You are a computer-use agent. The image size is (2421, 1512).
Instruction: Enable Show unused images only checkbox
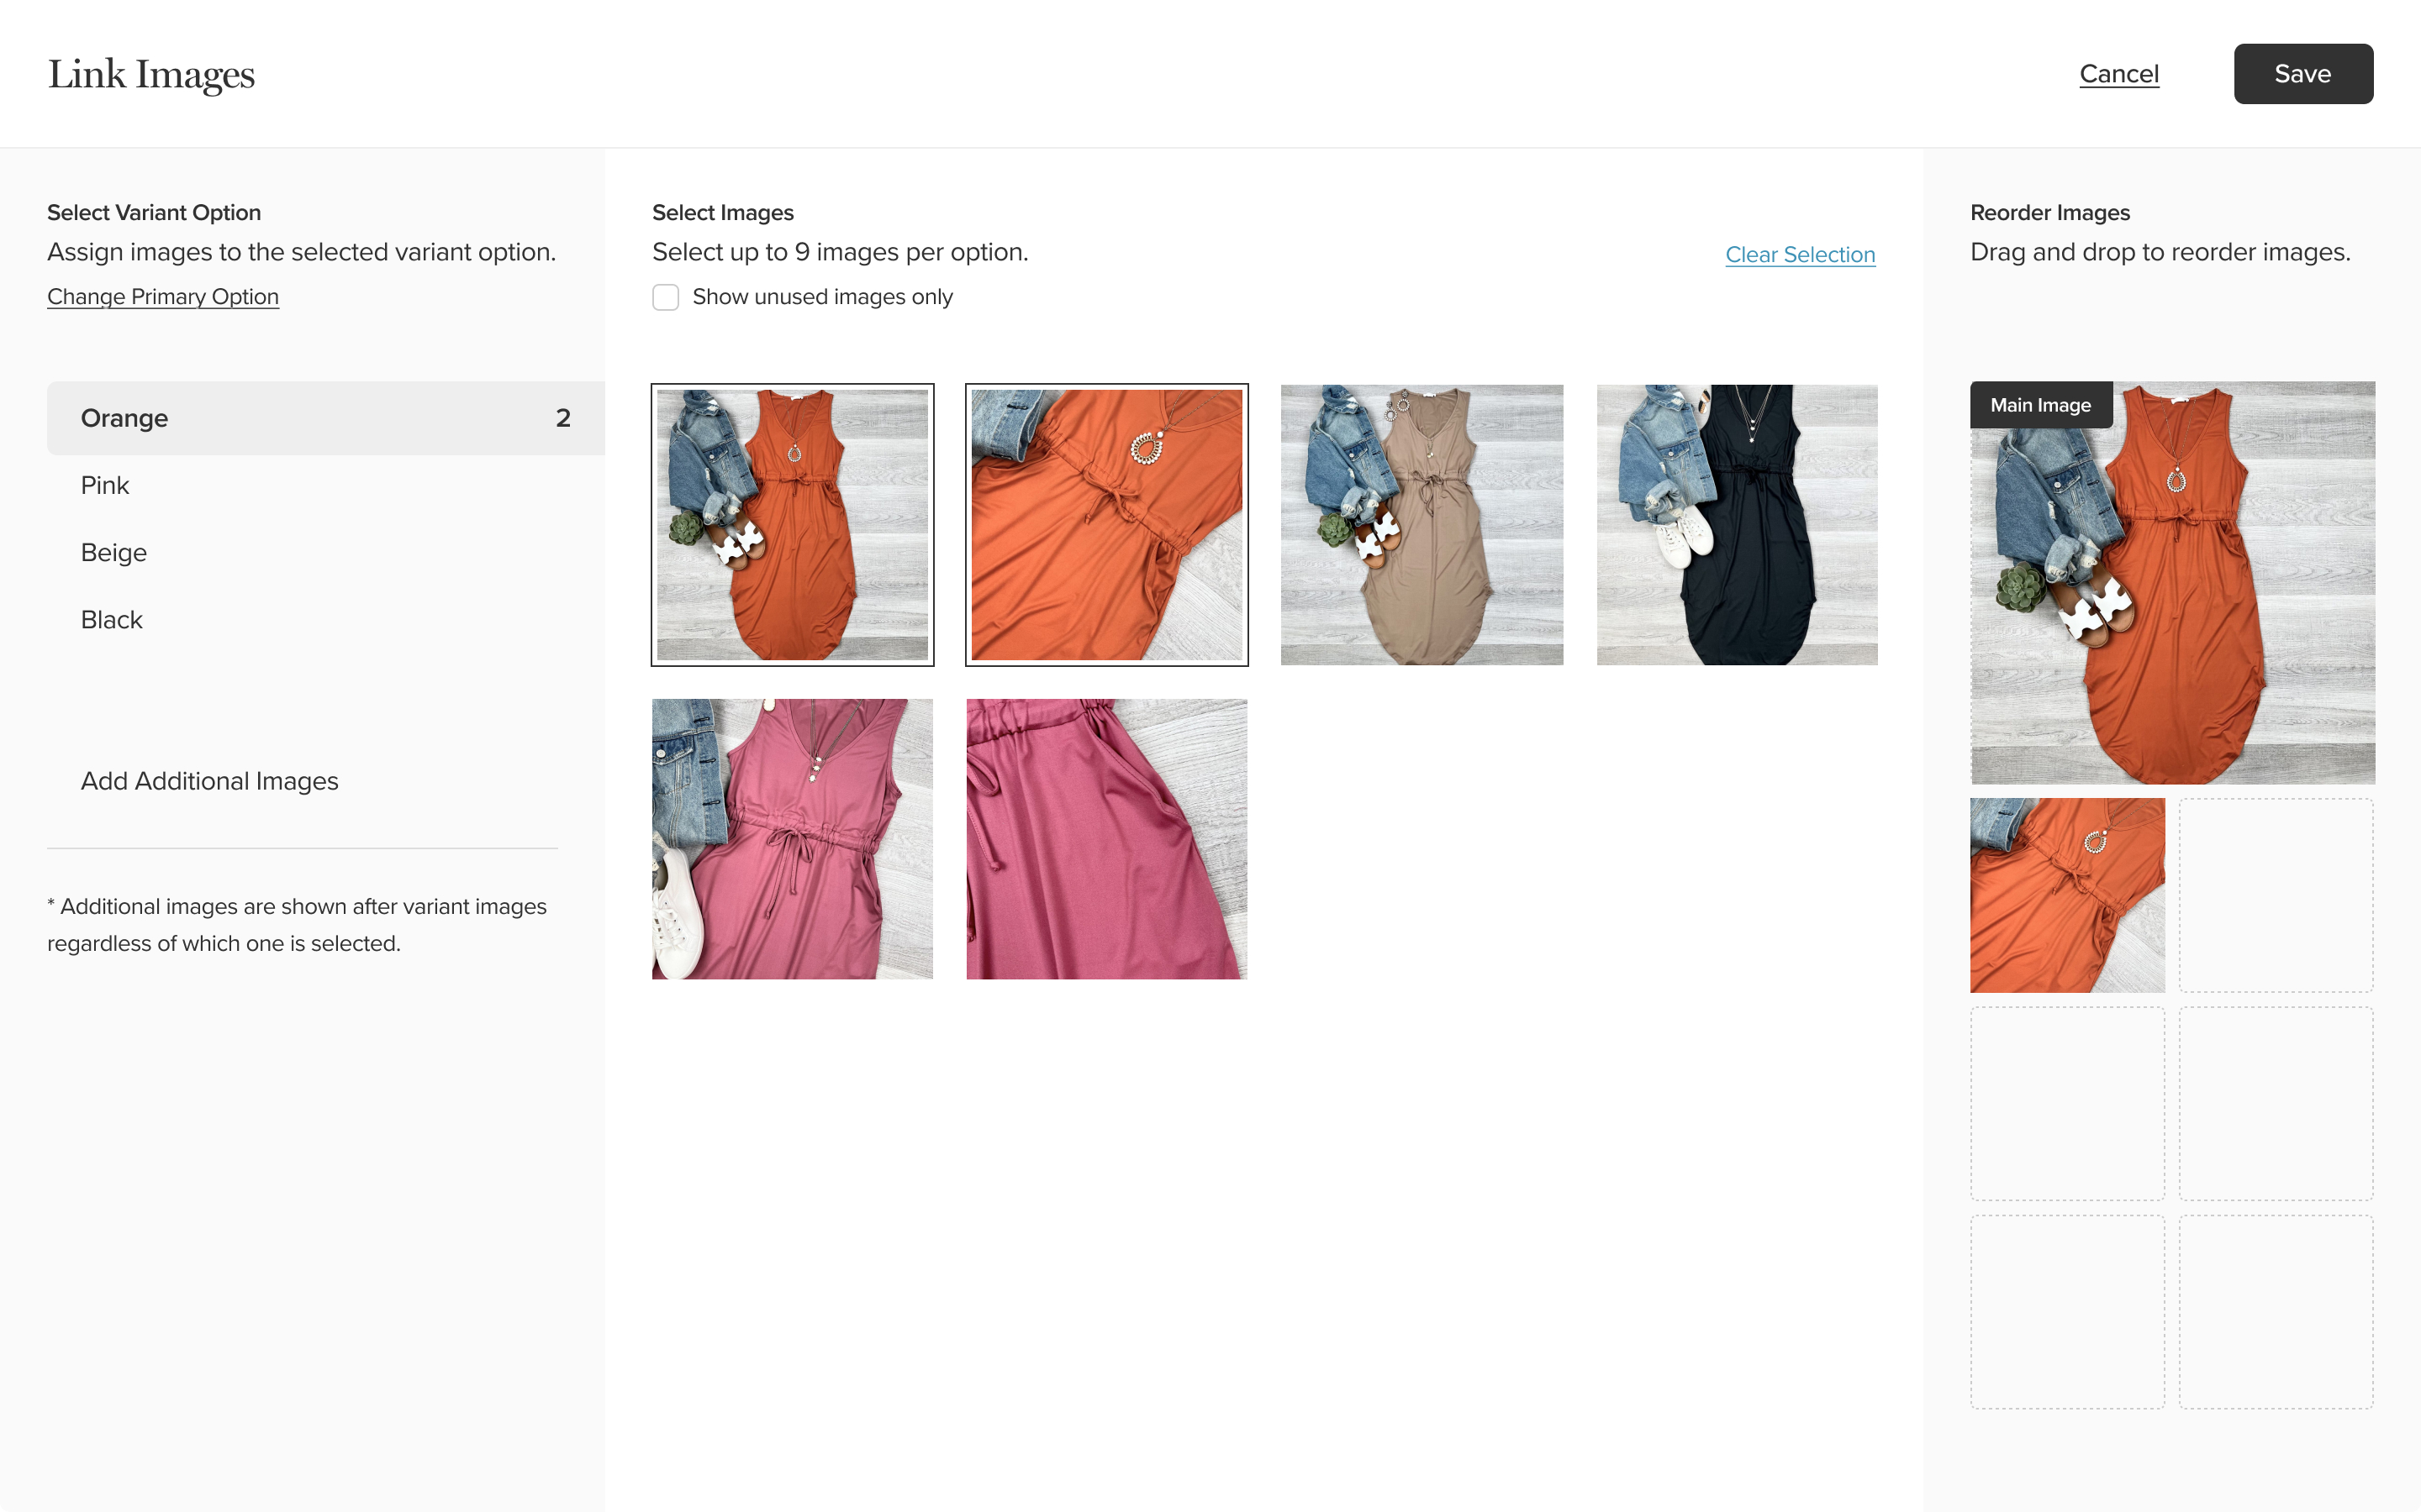point(665,297)
